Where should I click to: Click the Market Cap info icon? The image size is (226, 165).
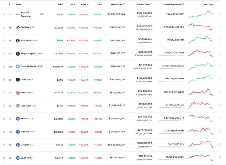pos(124,4)
